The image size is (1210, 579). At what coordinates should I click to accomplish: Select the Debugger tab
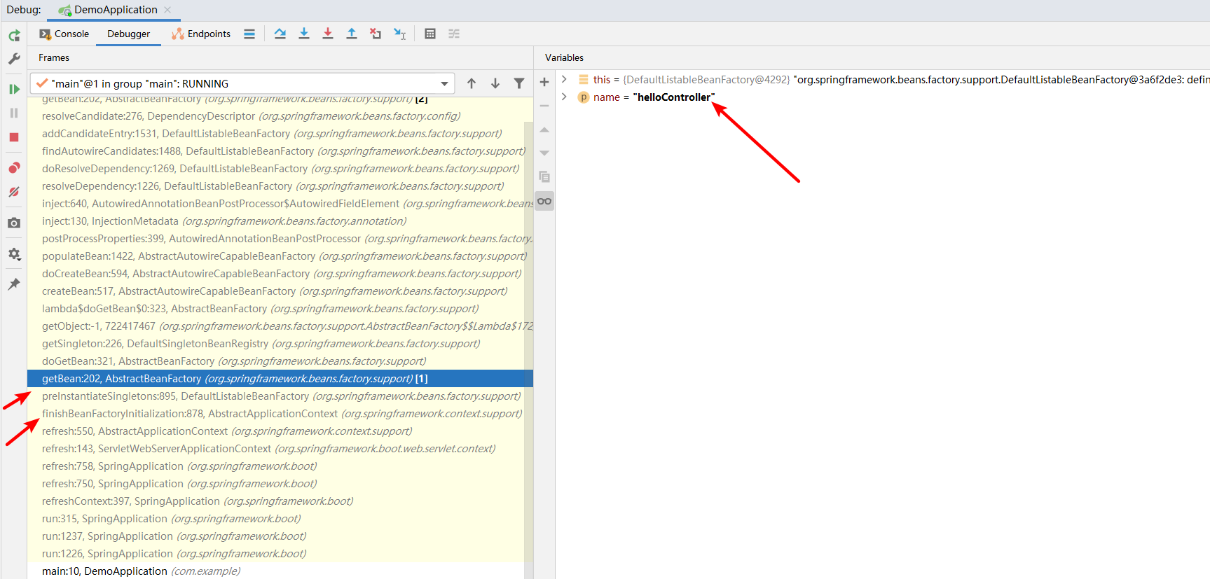[128, 34]
